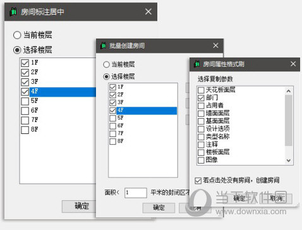Click the 面积 value input field
The height and width of the screenshot is (230, 302).
[x=136, y=193]
